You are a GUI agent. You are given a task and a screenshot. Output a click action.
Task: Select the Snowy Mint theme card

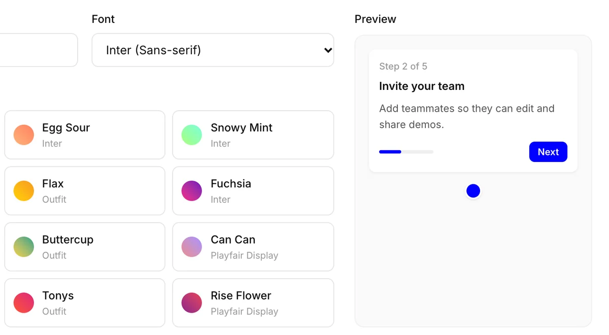click(253, 135)
